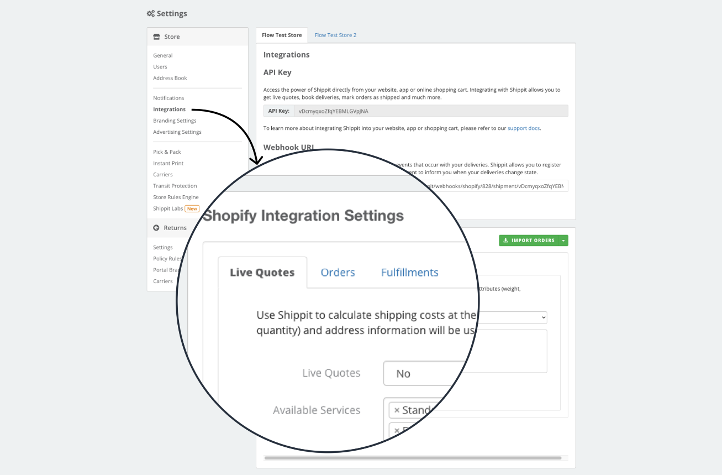Screen dimensions: 722x475
Task: Click the horizontal scrollbar at bottom
Action: click(413, 458)
